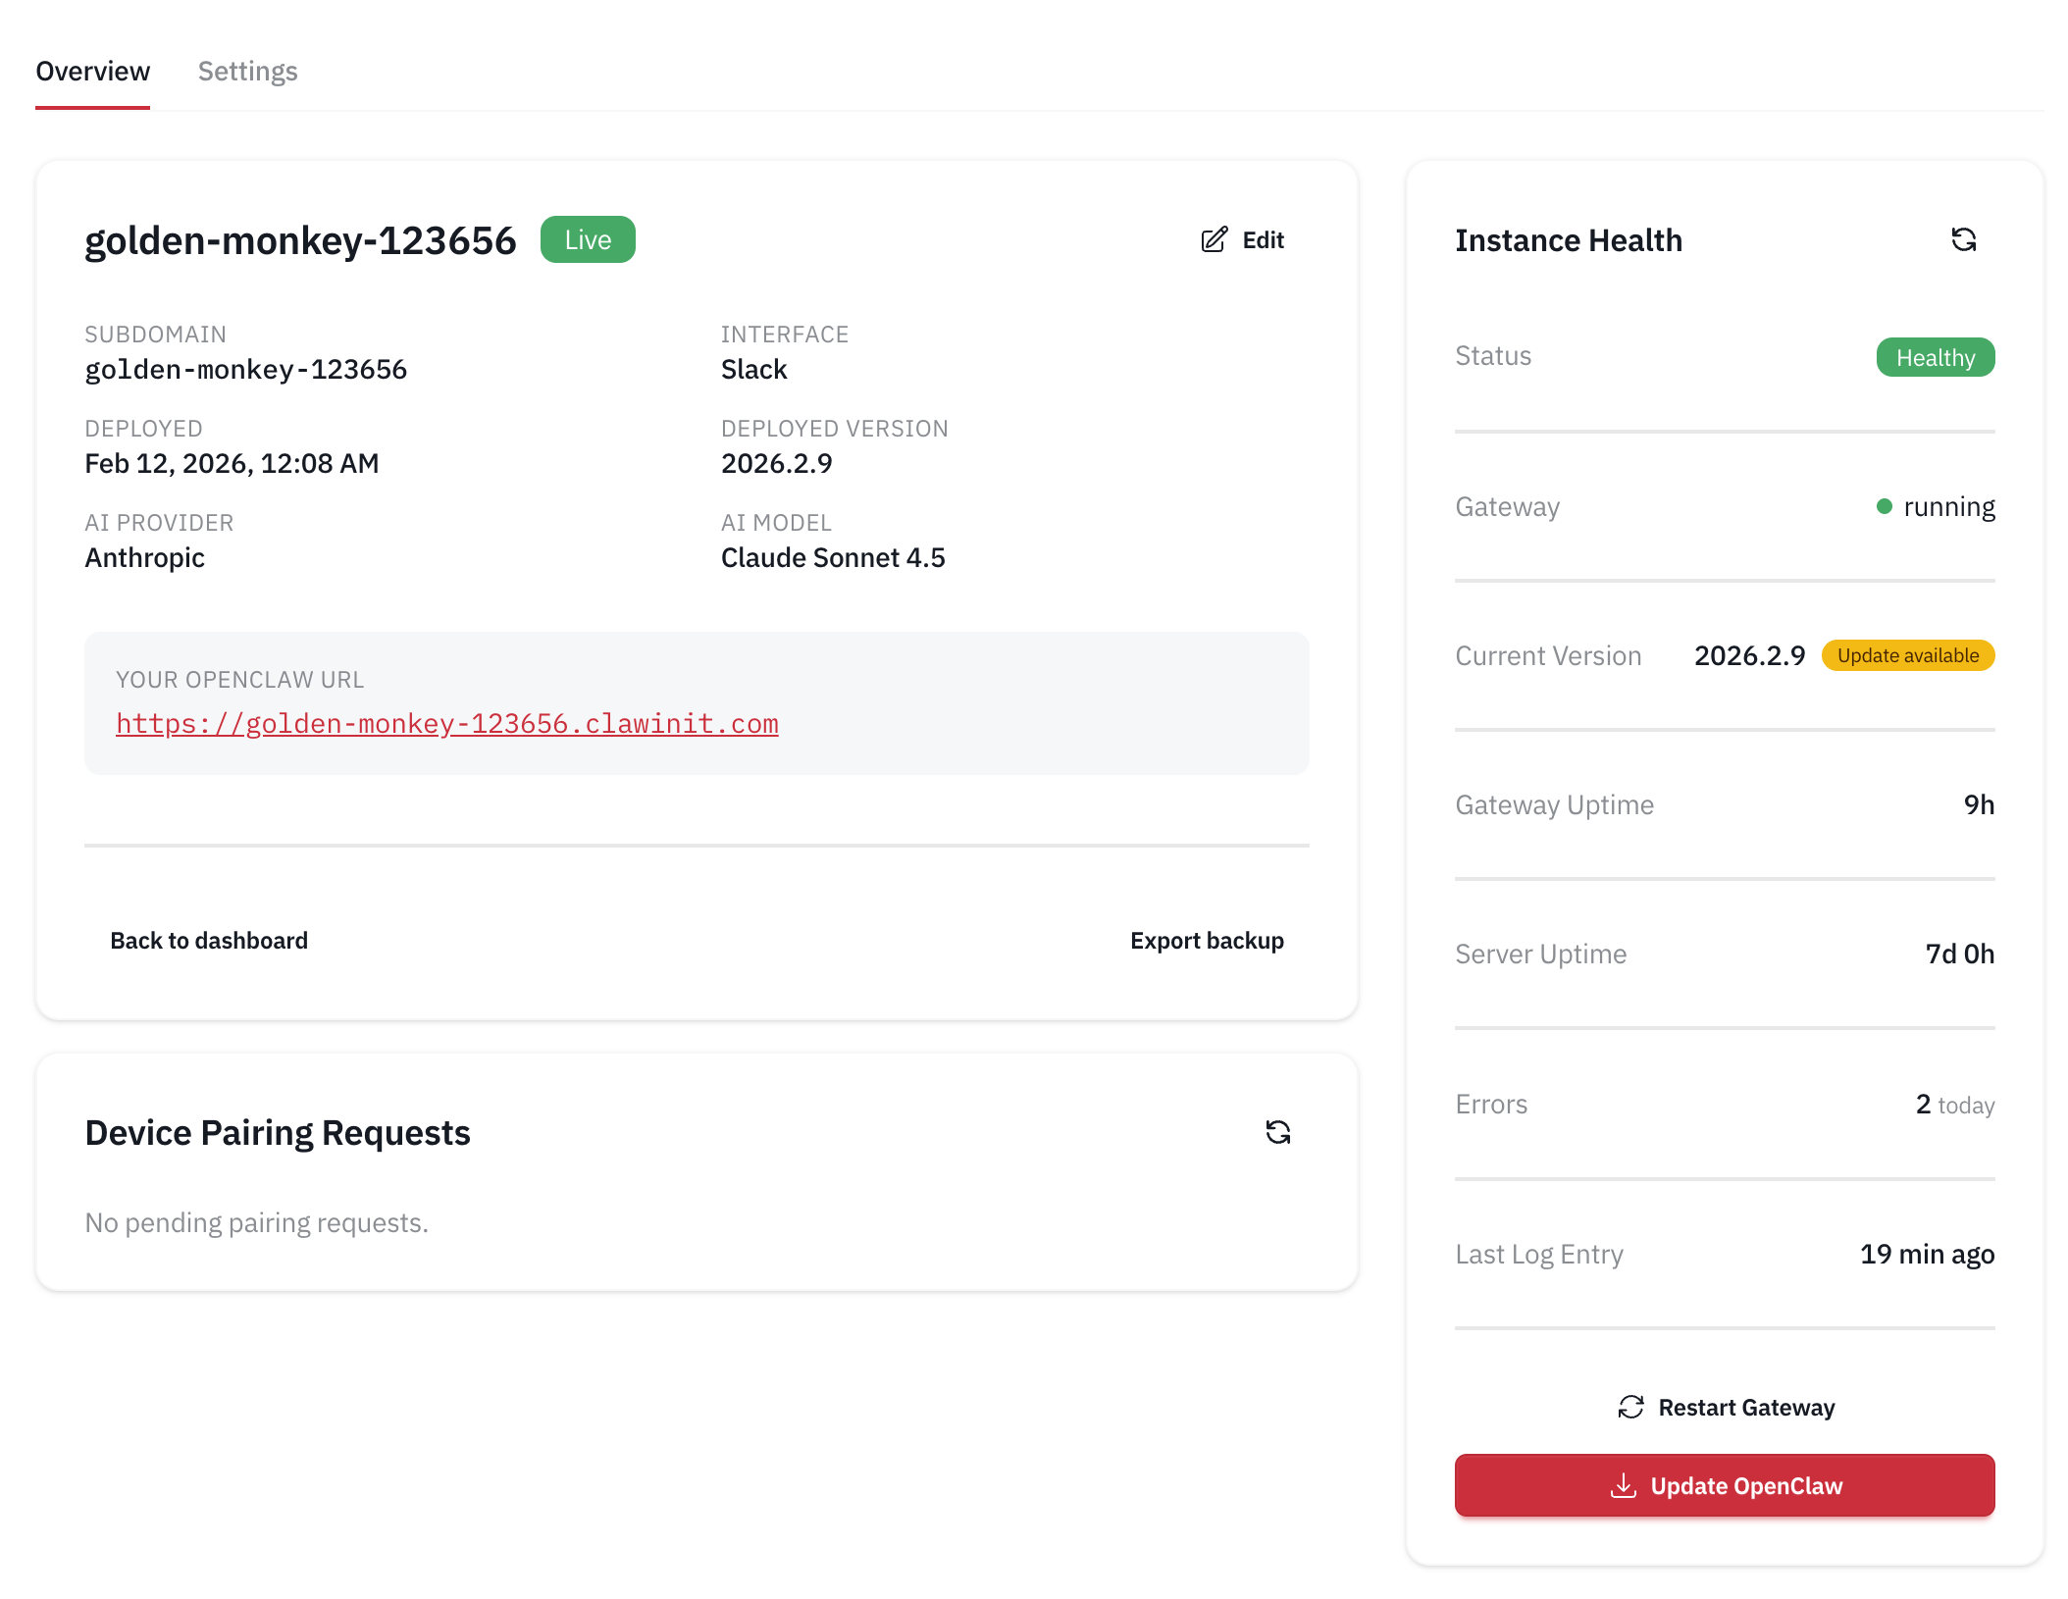This screenshot has width=2068, height=1599.
Task: Open the golden-monkey-123656 clawinit URL
Action: click(x=447, y=723)
